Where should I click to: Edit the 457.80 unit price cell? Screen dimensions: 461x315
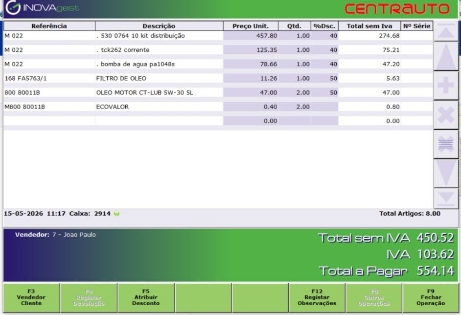coord(251,36)
